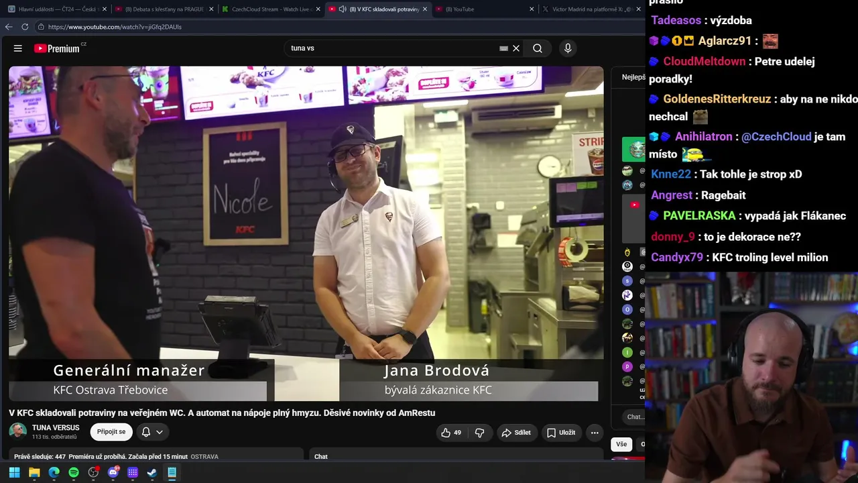Image resolution: width=858 pixels, height=483 pixels.
Task: Click username PAVELRASKA in stream chat
Action: (x=699, y=215)
